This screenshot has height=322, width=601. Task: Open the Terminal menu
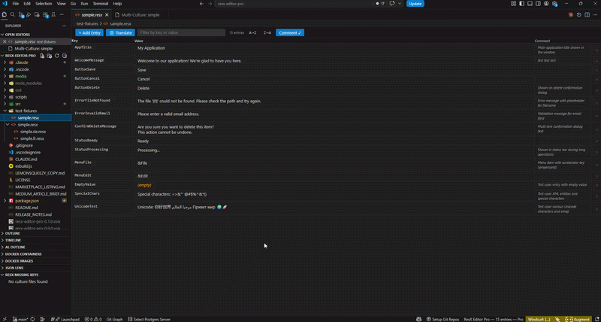pos(101,4)
